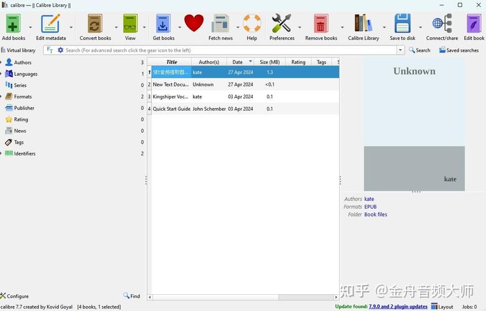Click the kate author link in details

pos(369,199)
